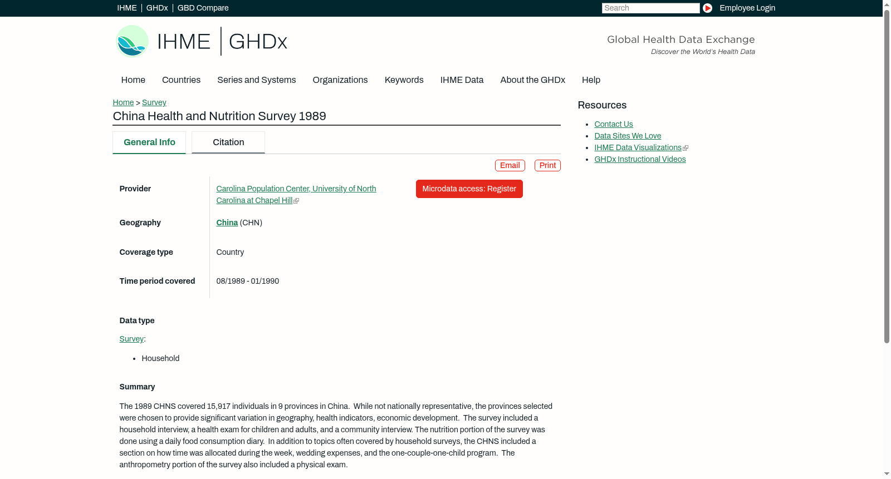
Task: Open IHME Data Visualizations link
Action: pos(638,147)
